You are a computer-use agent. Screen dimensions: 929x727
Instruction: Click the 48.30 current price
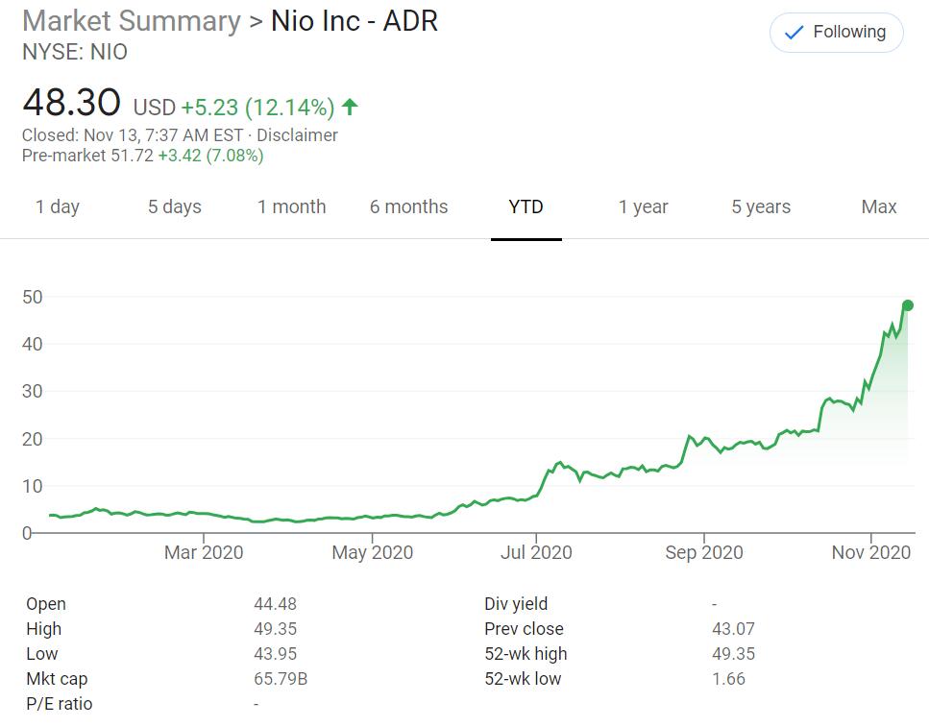pos(71,103)
